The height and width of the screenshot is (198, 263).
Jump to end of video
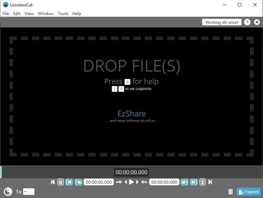[210, 182]
